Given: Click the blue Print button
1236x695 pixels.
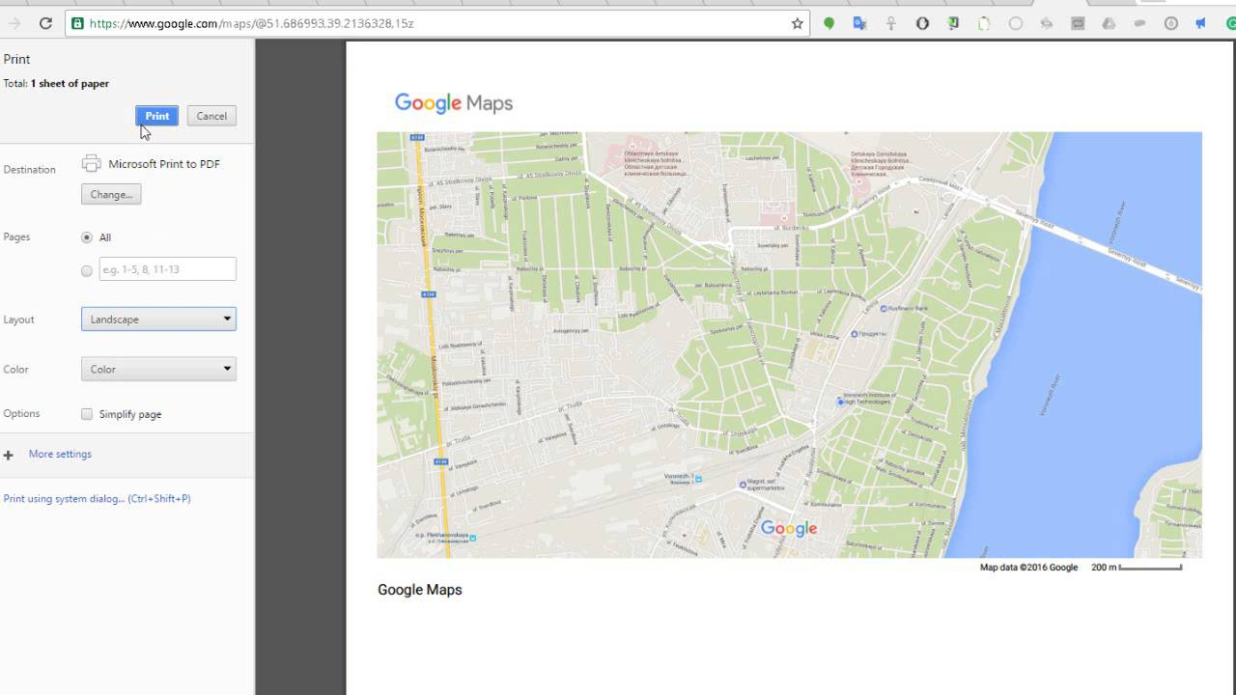Looking at the screenshot, I should (x=156, y=116).
